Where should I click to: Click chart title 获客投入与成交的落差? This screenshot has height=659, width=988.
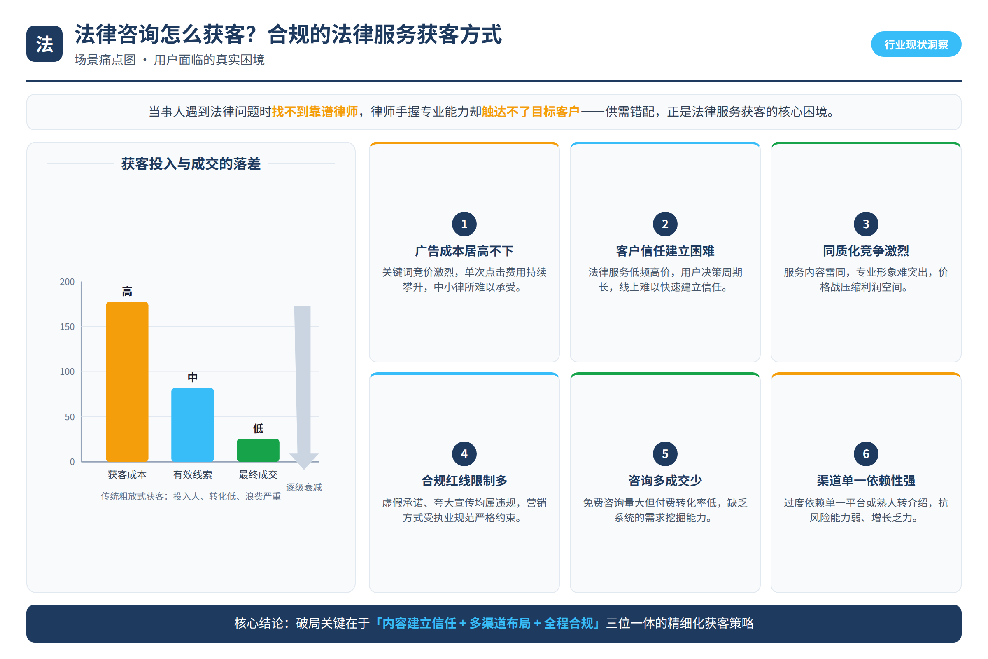pyautogui.click(x=191, y=164)
